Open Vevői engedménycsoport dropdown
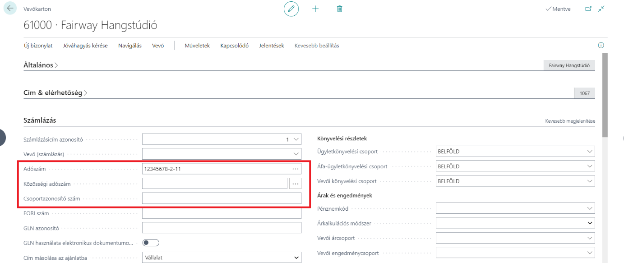624x263 pixels. (590, 252)
